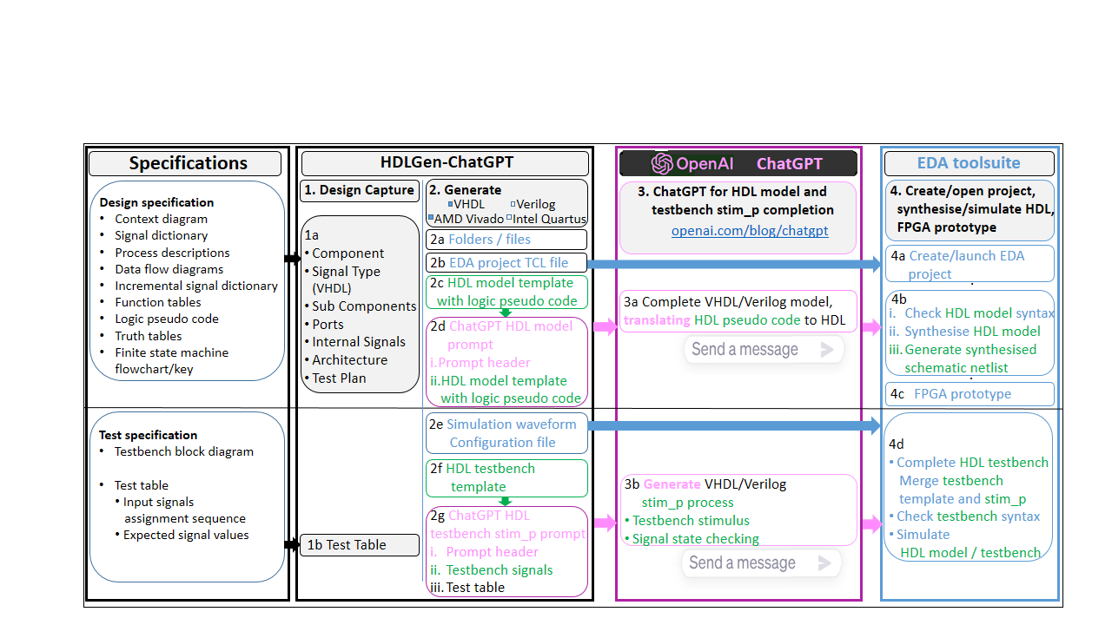Open the openai.com/blog/chatgpt link

click(749, 231)
